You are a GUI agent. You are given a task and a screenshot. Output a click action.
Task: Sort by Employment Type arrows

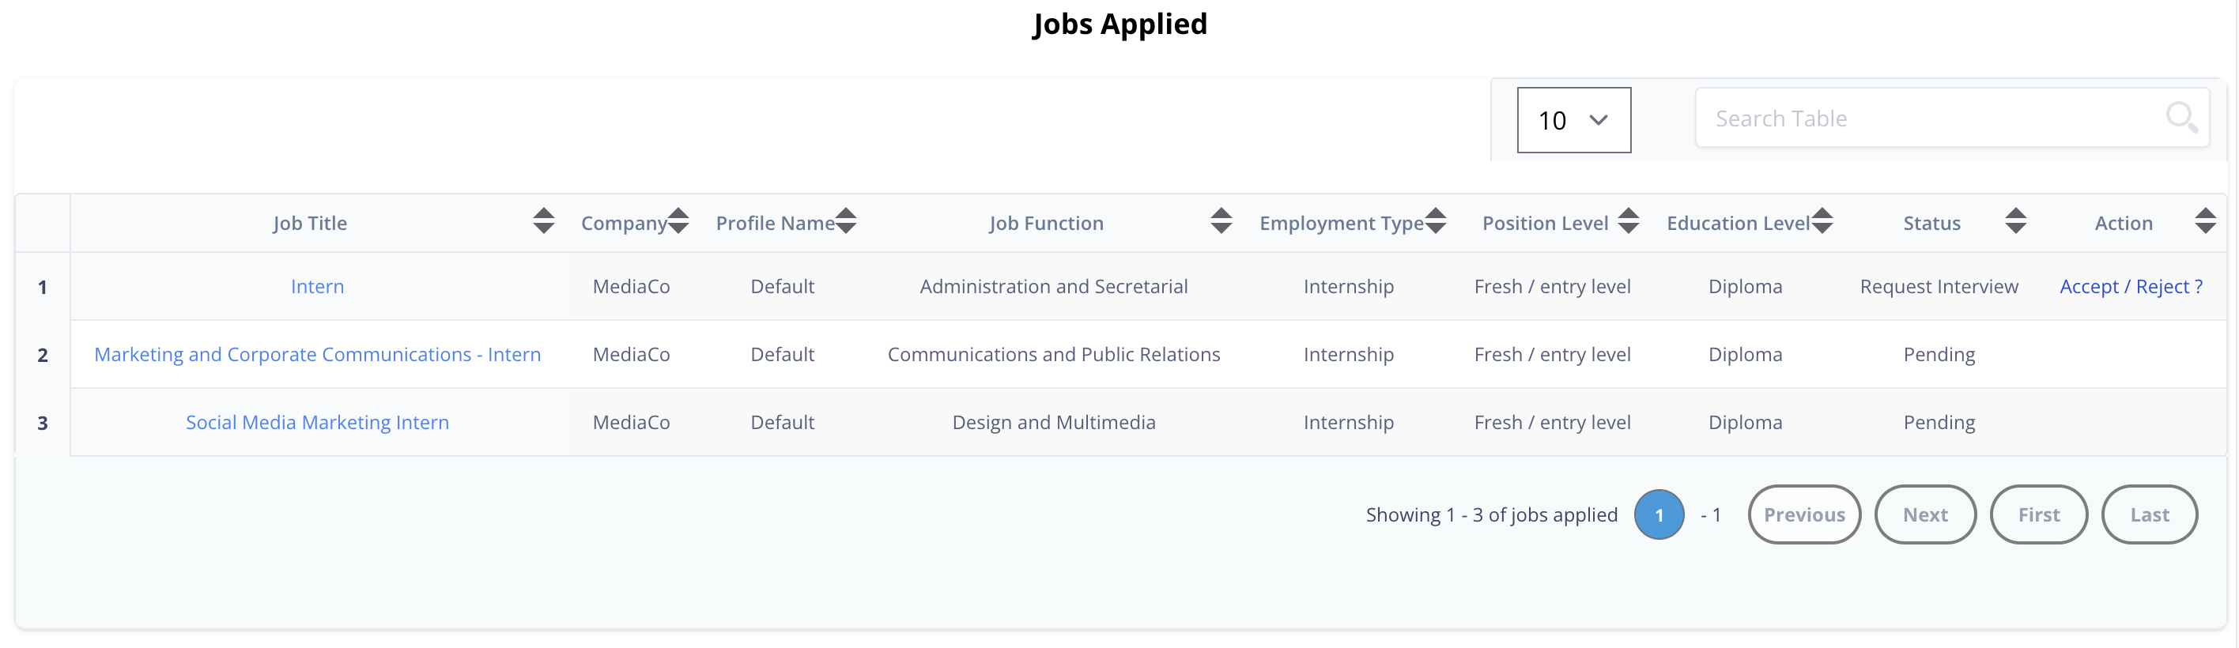click(x=1436, y=221)
